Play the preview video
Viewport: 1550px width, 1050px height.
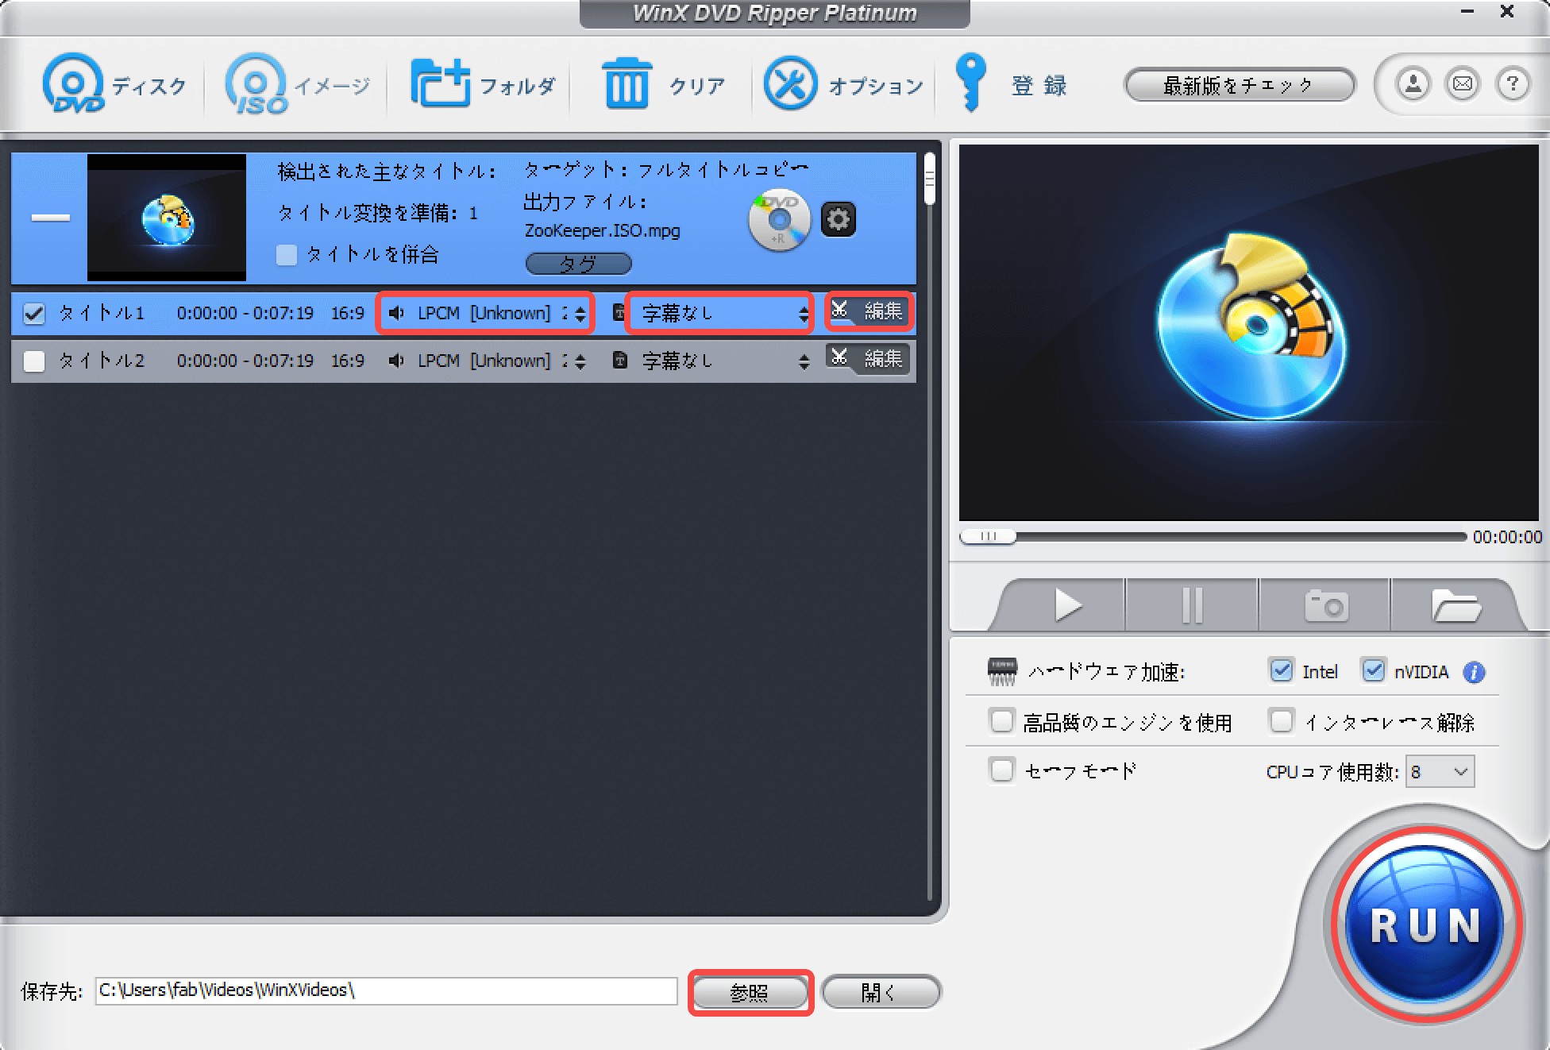click(1068, 605)
